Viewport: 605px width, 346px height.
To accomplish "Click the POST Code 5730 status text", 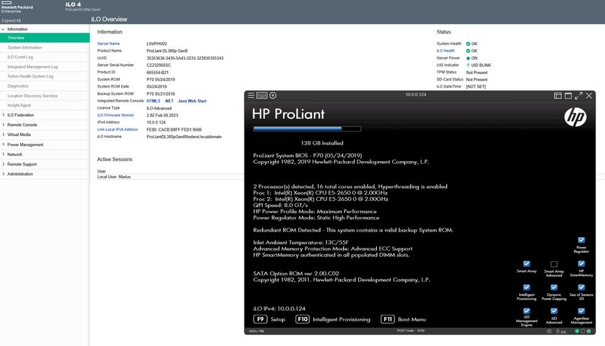I will pyautogui.click(x=410, y=331).
